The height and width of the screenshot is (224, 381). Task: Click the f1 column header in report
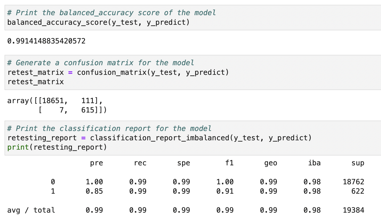point(229,163)
